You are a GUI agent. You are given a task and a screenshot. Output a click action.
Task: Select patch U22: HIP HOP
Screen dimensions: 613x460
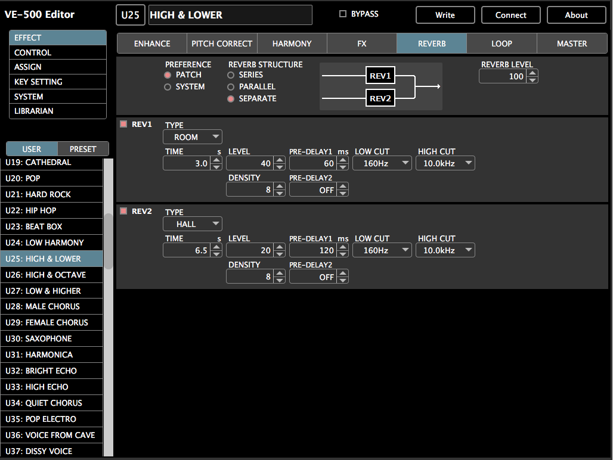click(x=52, y=210)
